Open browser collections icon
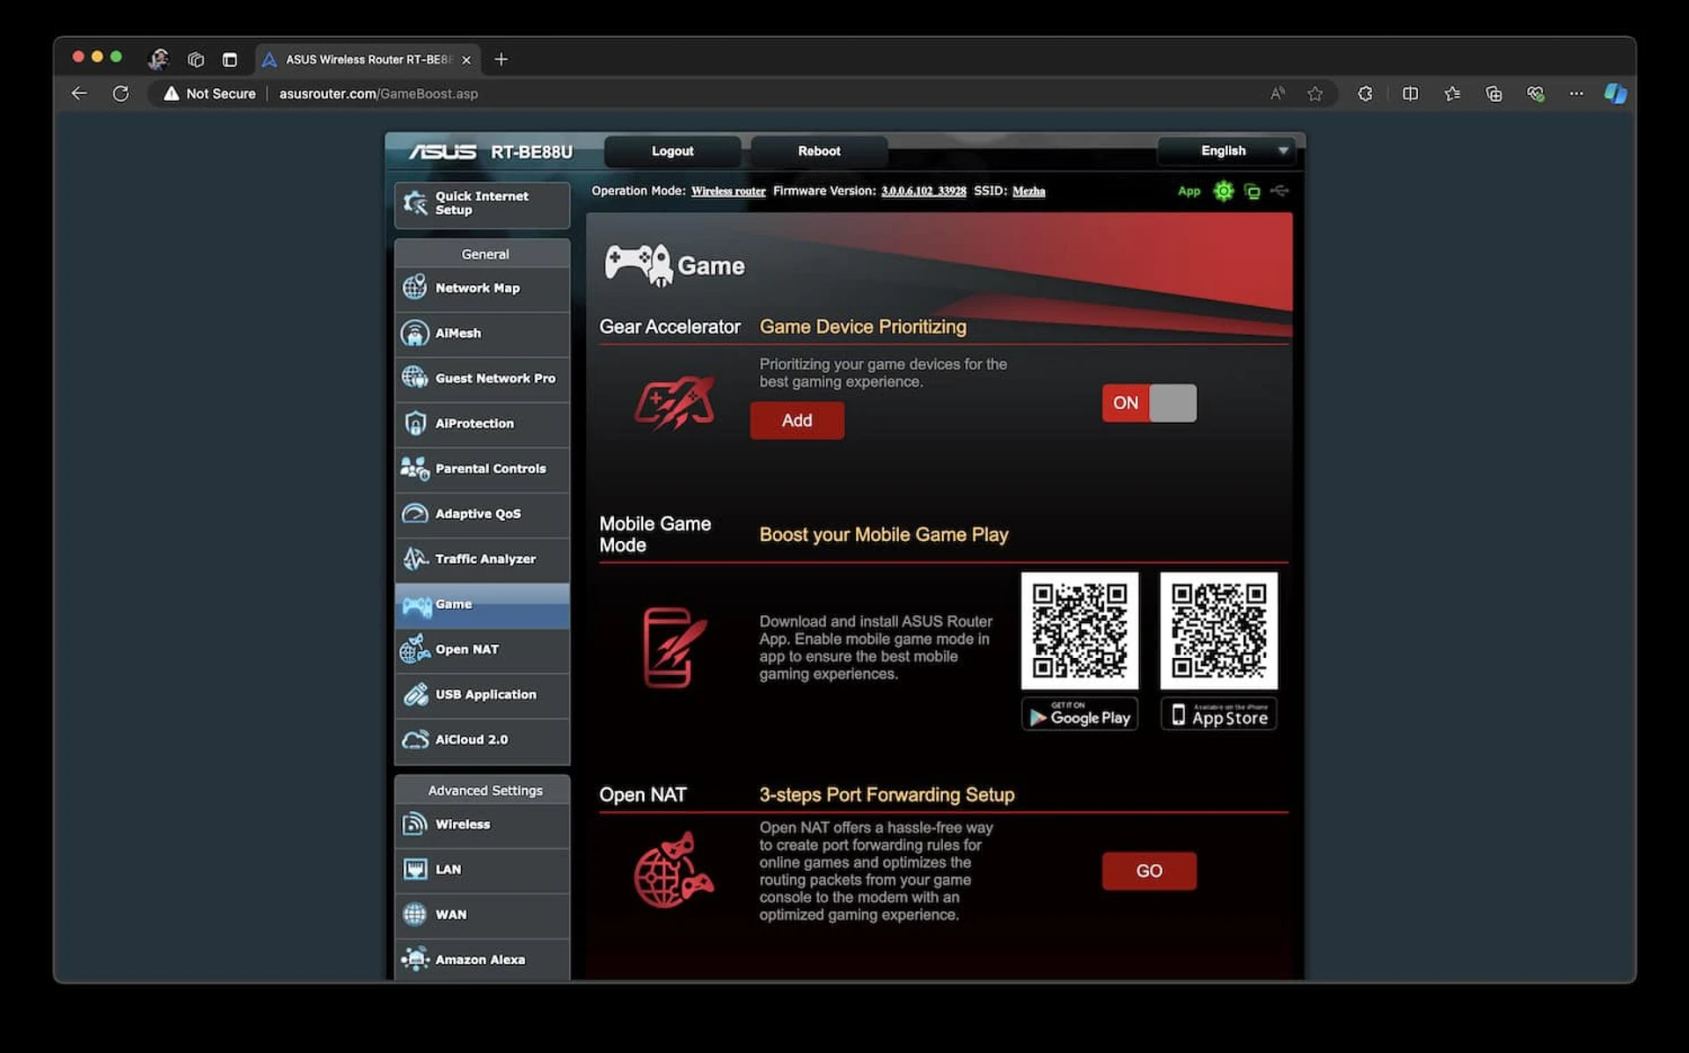1689x1053 pixels. 1494,93
